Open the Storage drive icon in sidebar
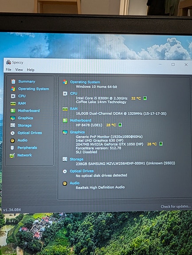192x255 pixels. point(13,126)
